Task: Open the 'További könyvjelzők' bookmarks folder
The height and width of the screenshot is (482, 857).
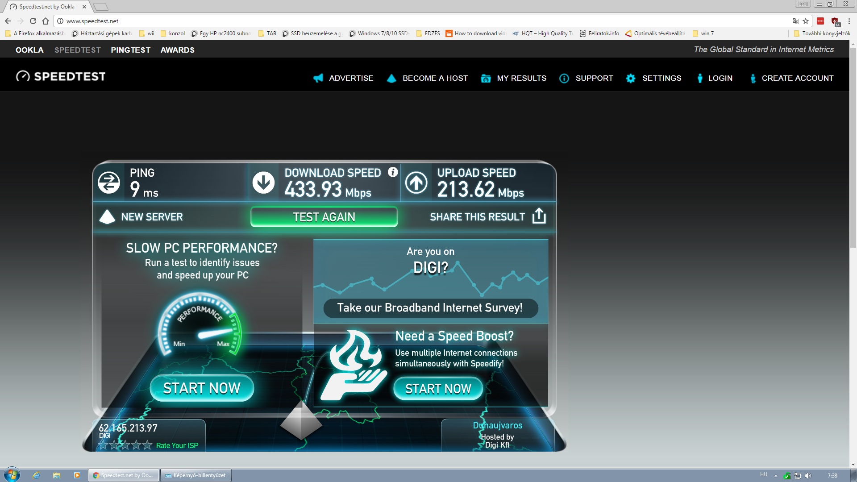Action: [822, 33]
